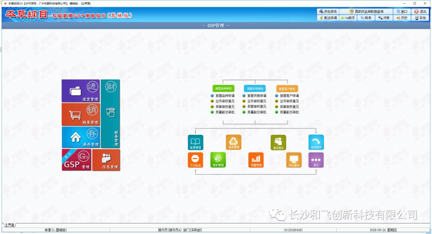
Task: Open 综合查询 monitor icon
Action: point(294,160)
